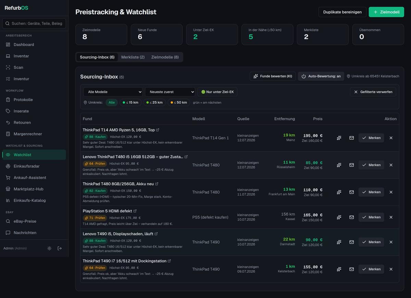Open Marktplatz-Hub in the sidebar
Viewport: 411px width, 298px height.
click(x=34, y=189)
